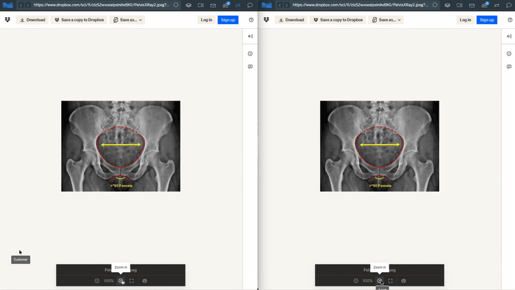The height and width of the screenshot is (290, 515).
Task: Open the comments panel in left window
Action: [x=250, y=67]
